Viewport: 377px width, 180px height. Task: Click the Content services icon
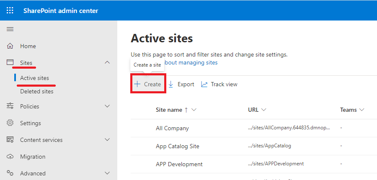[x=10, y=140]
